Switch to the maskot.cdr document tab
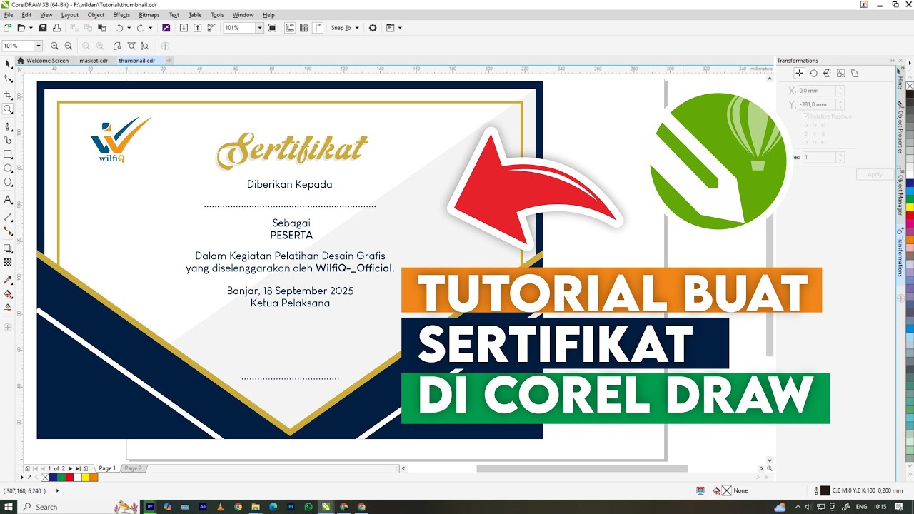914x514 pixels. [94, 61]
